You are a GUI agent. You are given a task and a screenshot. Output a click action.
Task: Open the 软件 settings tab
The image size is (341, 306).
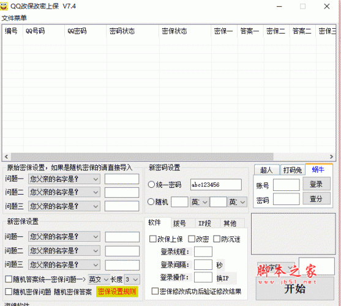tap(155, 223)
